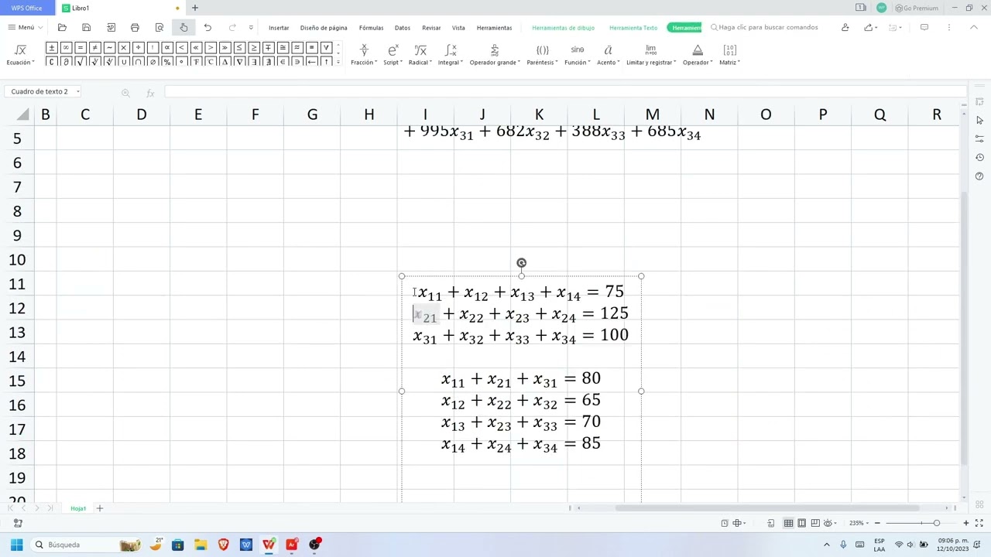Switch to the Revisar tab
991x557 pixels.
431,28
